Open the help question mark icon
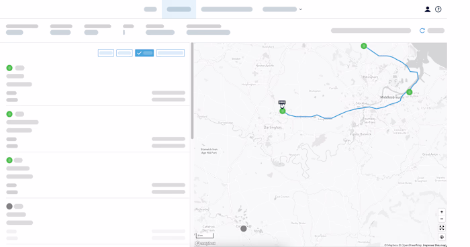The image size is (470, 247). [x=438, y=9]
